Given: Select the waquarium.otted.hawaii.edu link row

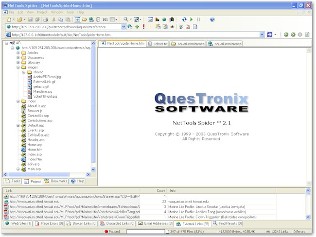Looking at the screenshot, I should pyautogui.click(x=140, y=202).
